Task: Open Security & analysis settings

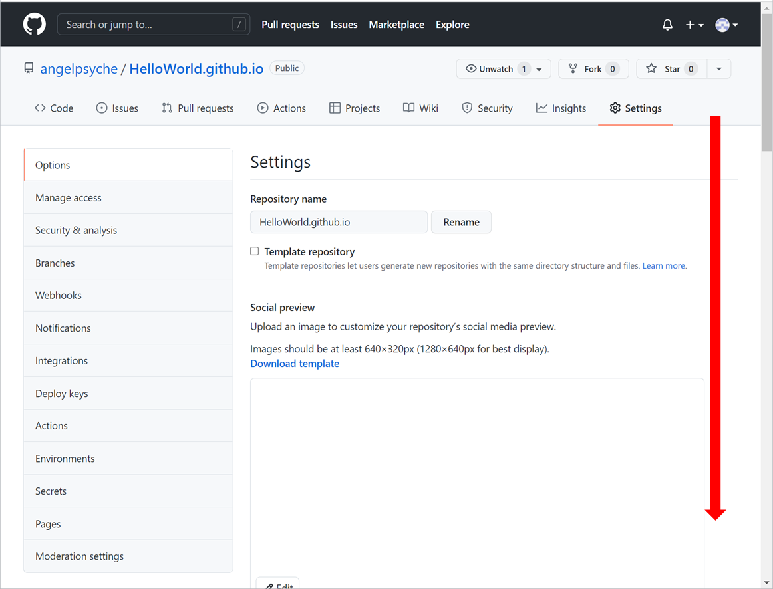Action: coord(128,230)
